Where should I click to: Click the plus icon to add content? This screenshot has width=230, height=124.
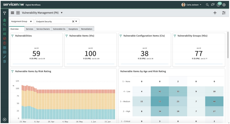coord(215,13)
